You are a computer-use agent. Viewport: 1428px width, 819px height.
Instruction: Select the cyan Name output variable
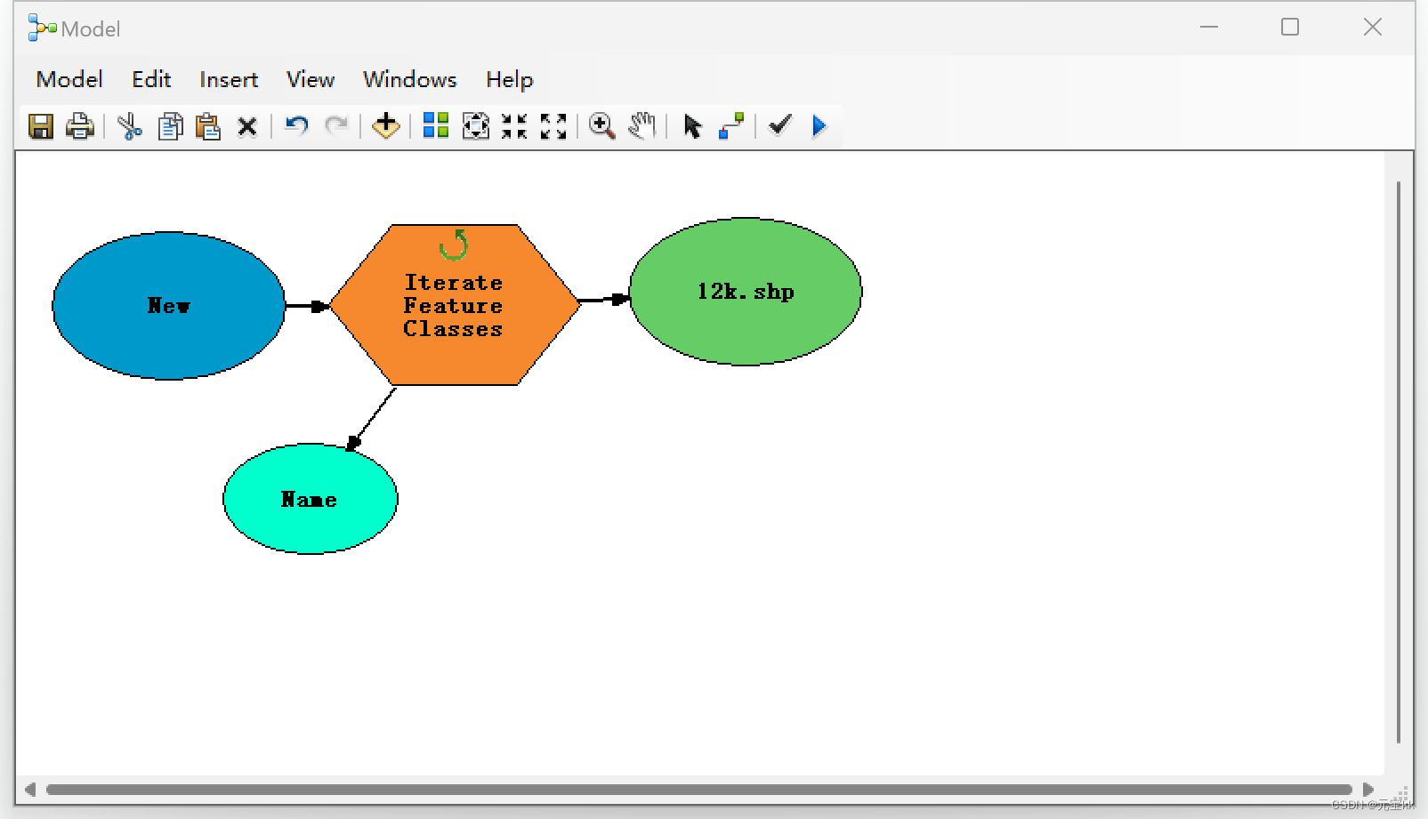tap(310, 499)
